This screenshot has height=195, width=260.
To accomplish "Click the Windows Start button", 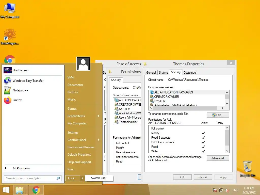I will pyautogui.click(x=6, y=190).
